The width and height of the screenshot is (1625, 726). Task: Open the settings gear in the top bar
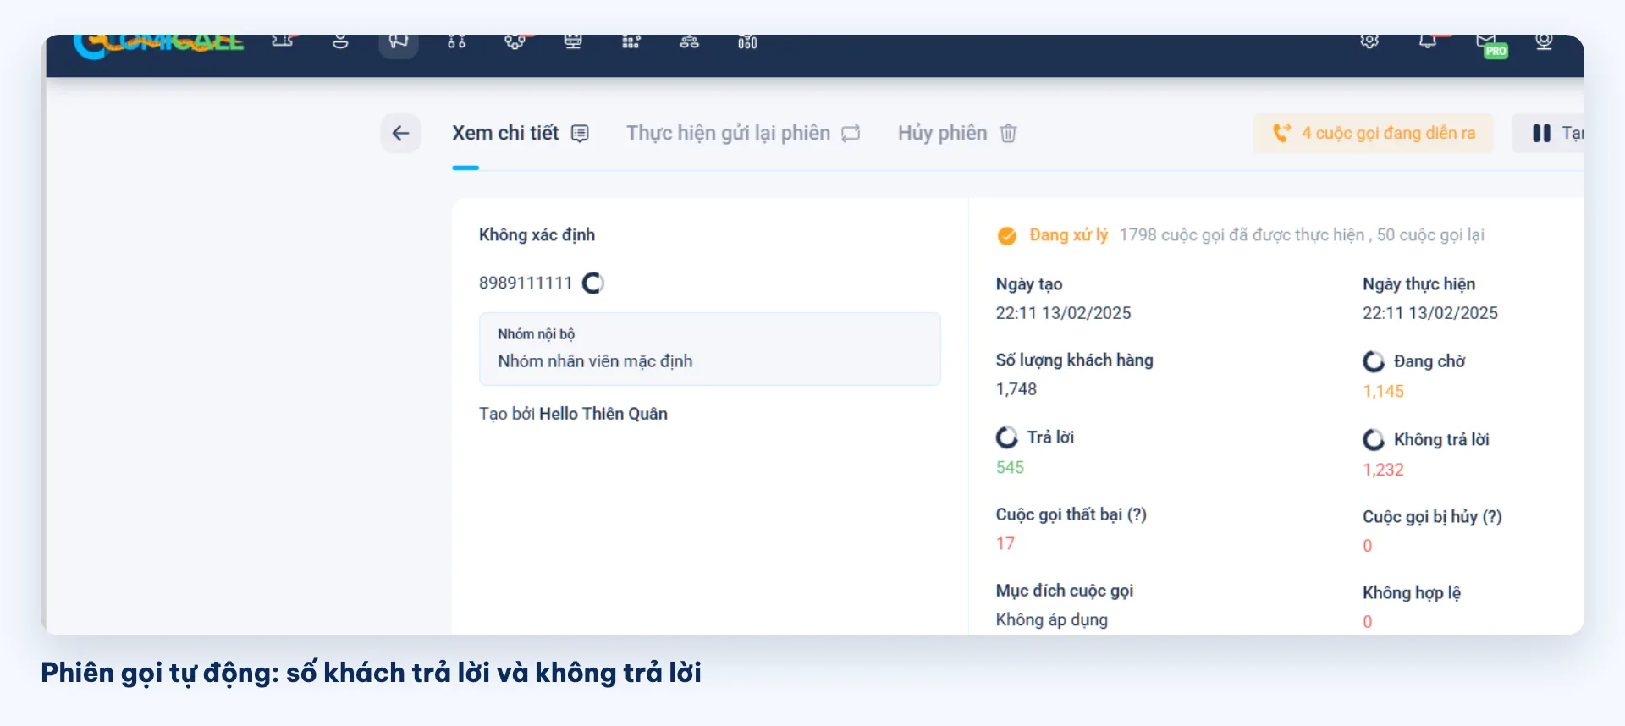[x=1369, y=41]
